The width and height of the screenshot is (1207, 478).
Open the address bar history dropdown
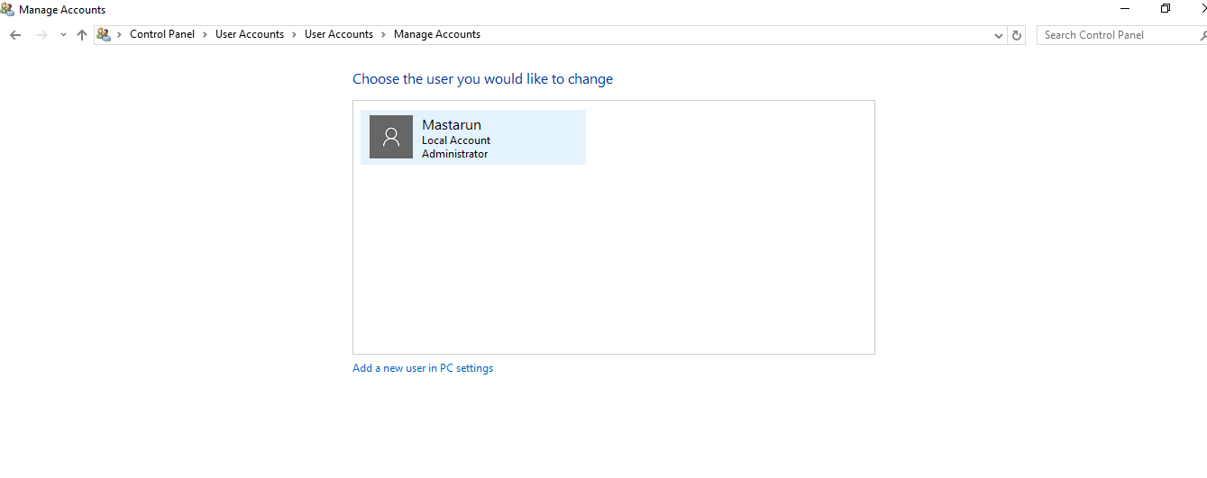tap(999, 35)
